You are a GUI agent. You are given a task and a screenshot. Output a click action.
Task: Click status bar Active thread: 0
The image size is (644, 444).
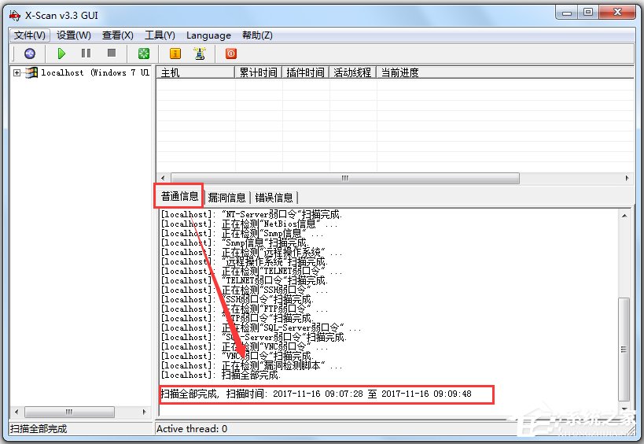coord(192,429)
